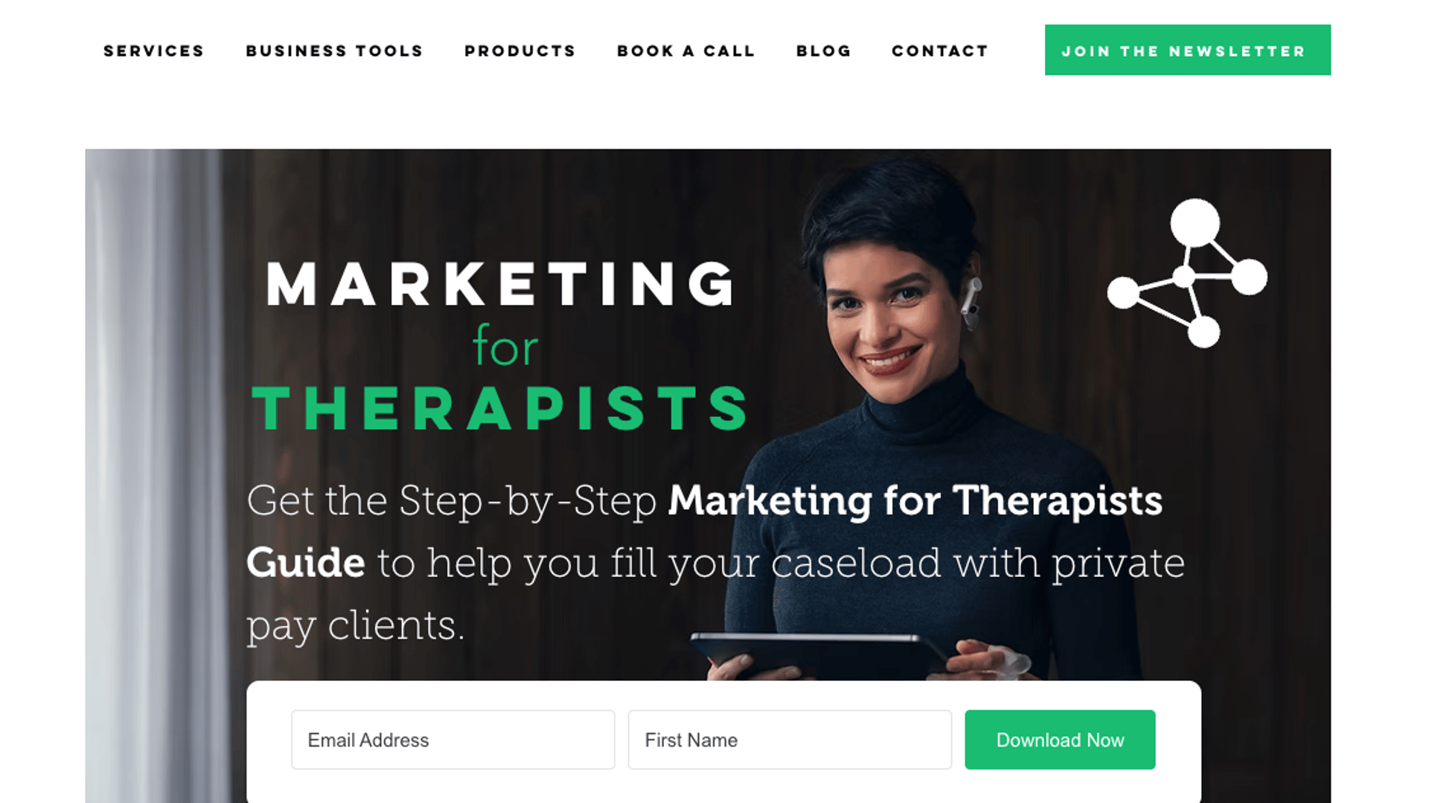This screenshot has width=1429, height=803.
Task: Focus the First Name field
Action: coord(790,740)
